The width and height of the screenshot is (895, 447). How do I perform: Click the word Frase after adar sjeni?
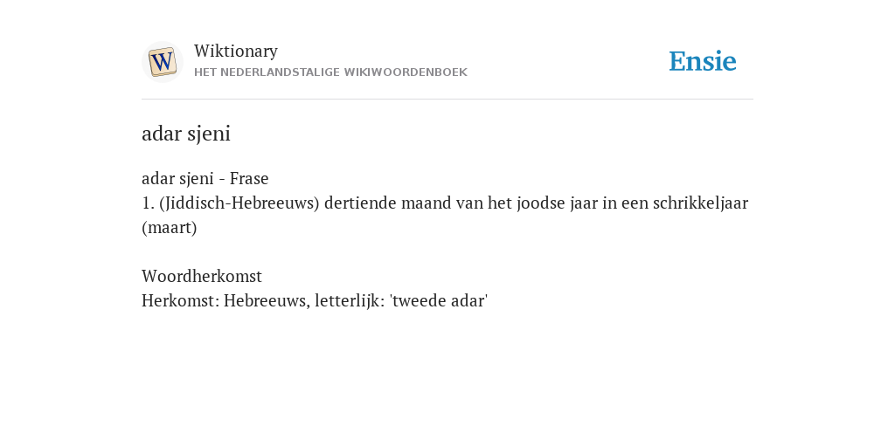pos(249,178)
